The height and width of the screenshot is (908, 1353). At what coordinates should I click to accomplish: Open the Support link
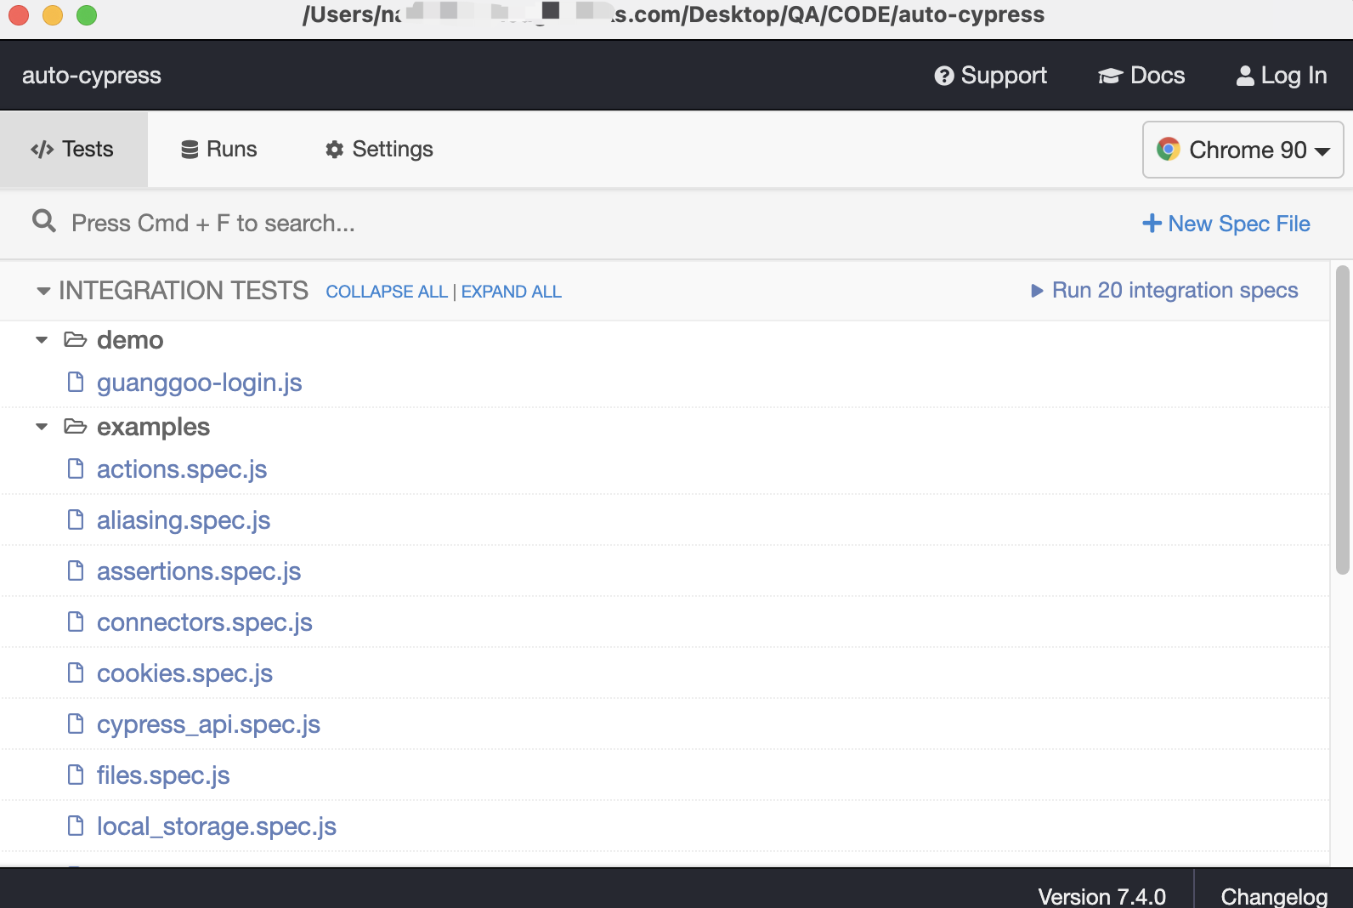991,76
